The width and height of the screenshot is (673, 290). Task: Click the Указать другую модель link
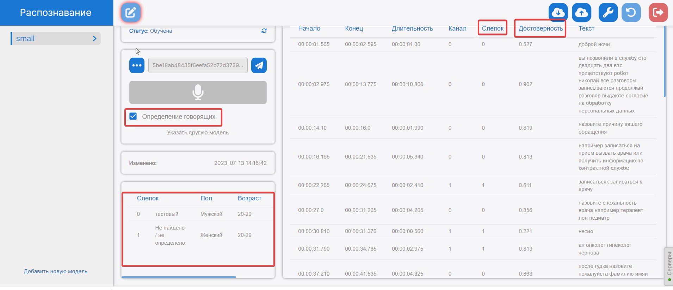198,133
